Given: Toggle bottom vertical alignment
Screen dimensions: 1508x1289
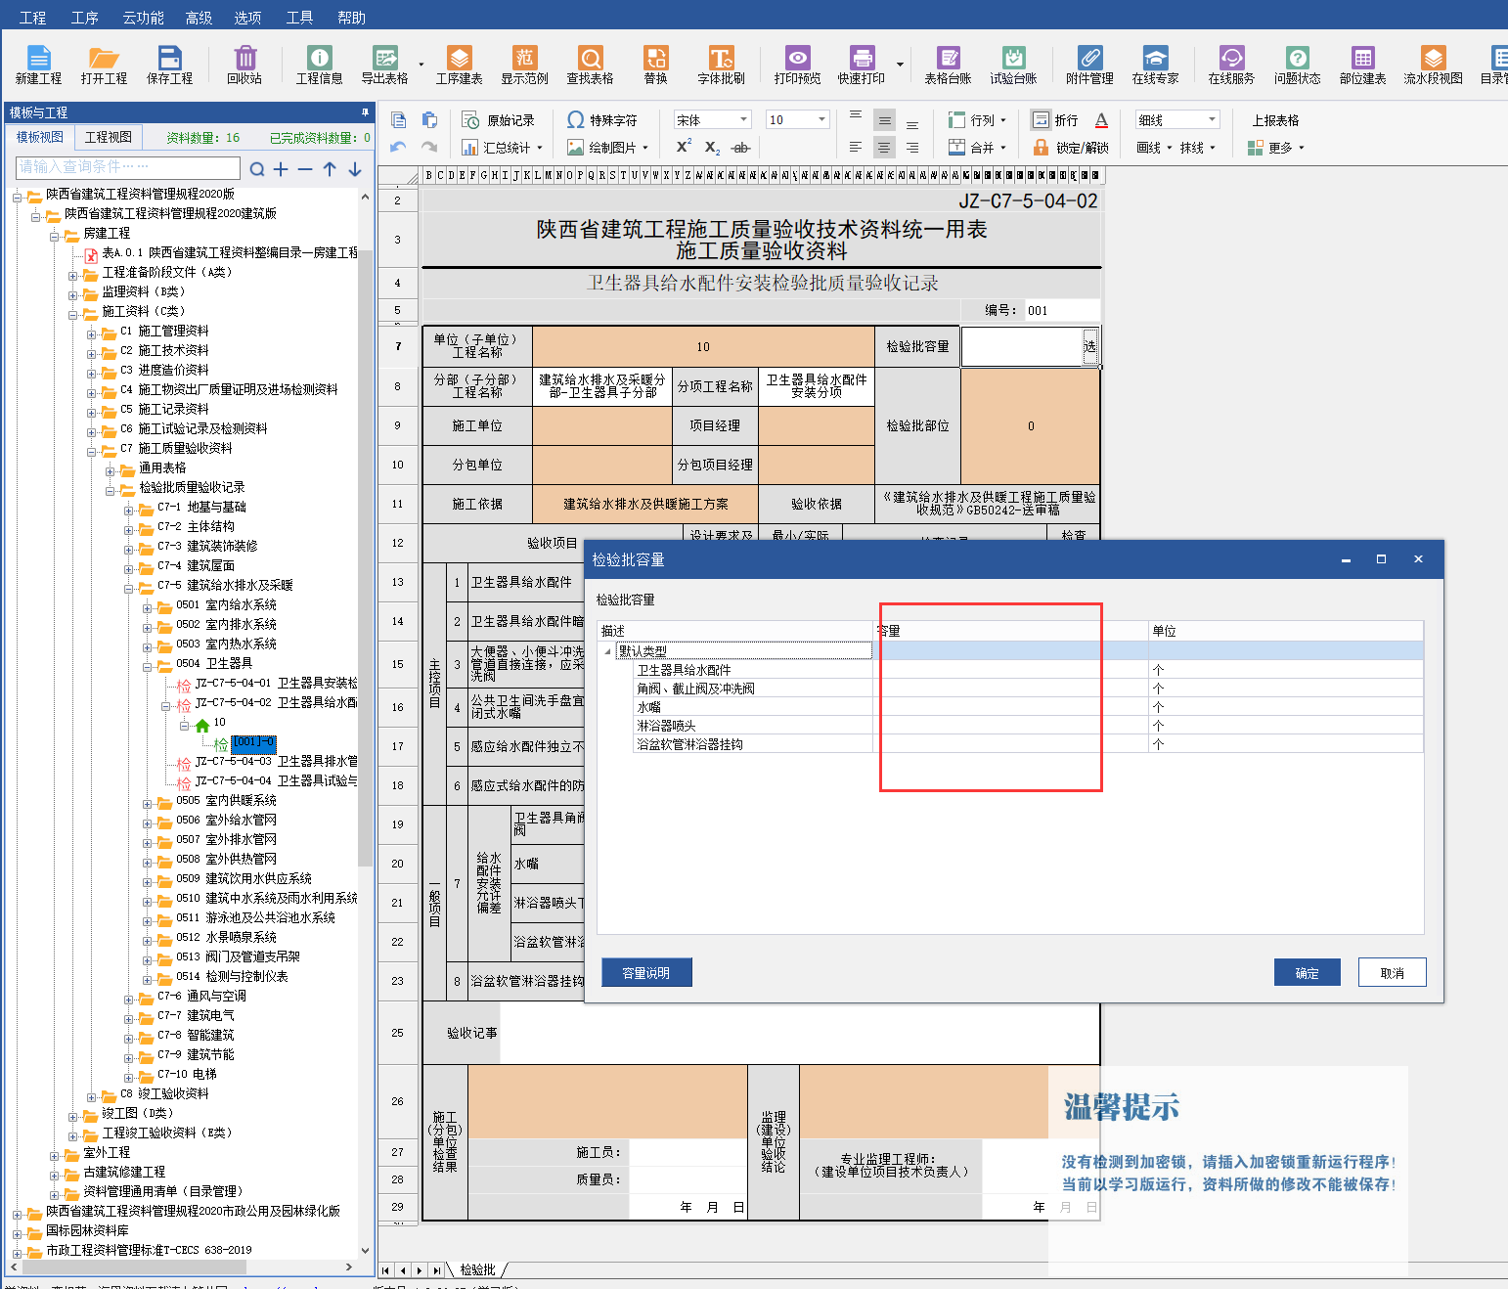Looking at the screenshot, I should (x=912, y=123).
